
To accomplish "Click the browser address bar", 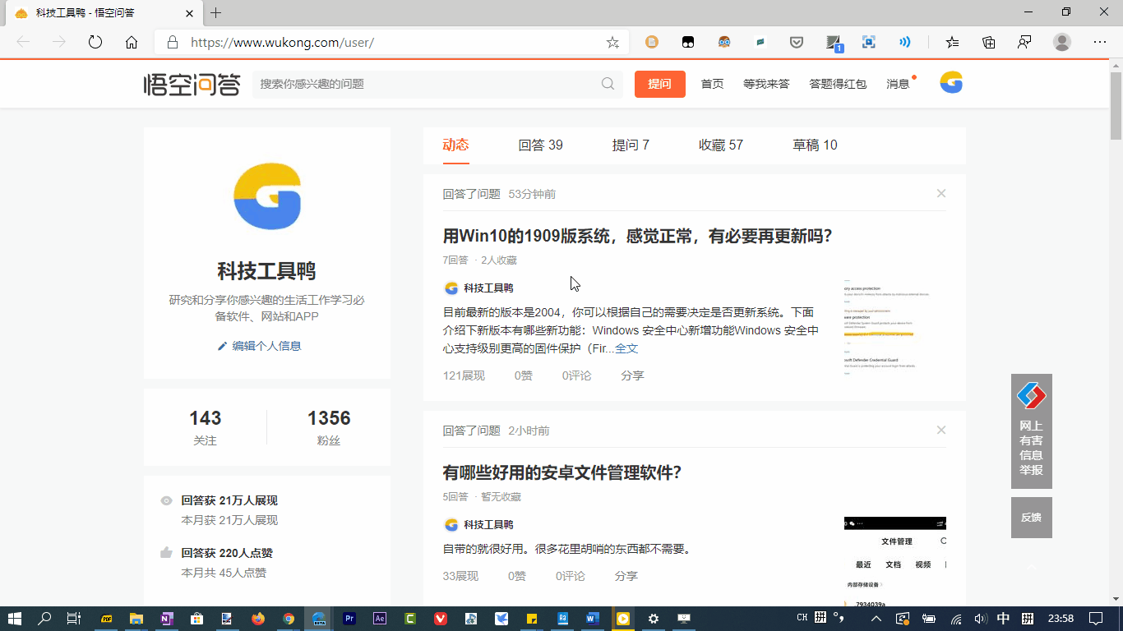I will tap(392, 42).
